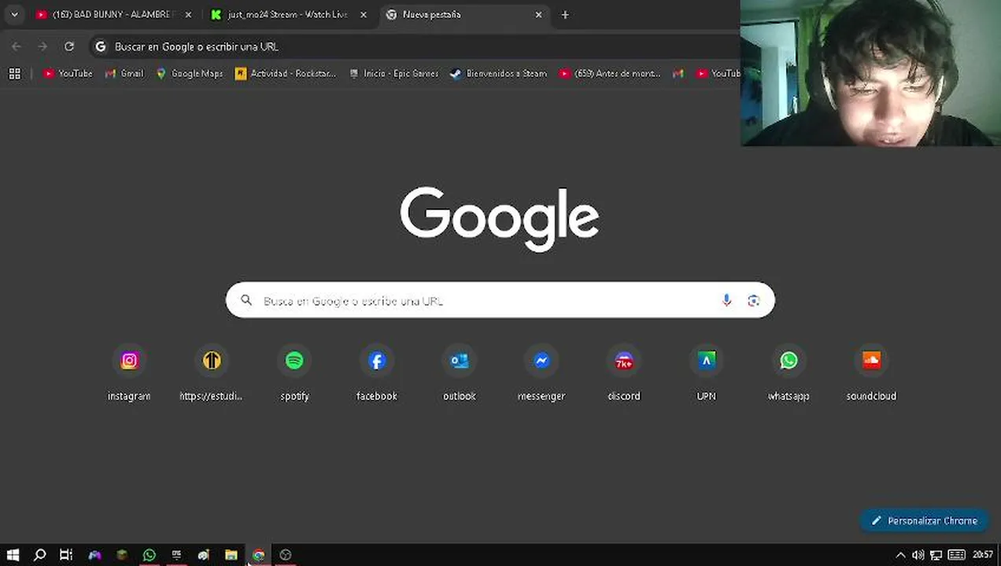Image resolution: width=1001 pixels, height=566 pixels.
Task: Go back using the back arrow
Action: coord(17,46)
